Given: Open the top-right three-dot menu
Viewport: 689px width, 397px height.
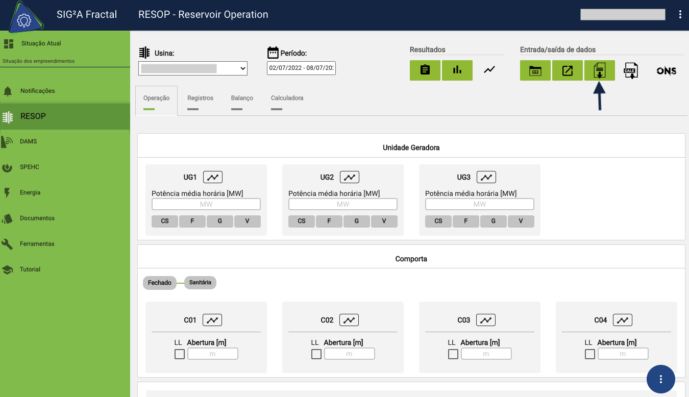Looking at the screenshot, I should [x=680, y=15].
